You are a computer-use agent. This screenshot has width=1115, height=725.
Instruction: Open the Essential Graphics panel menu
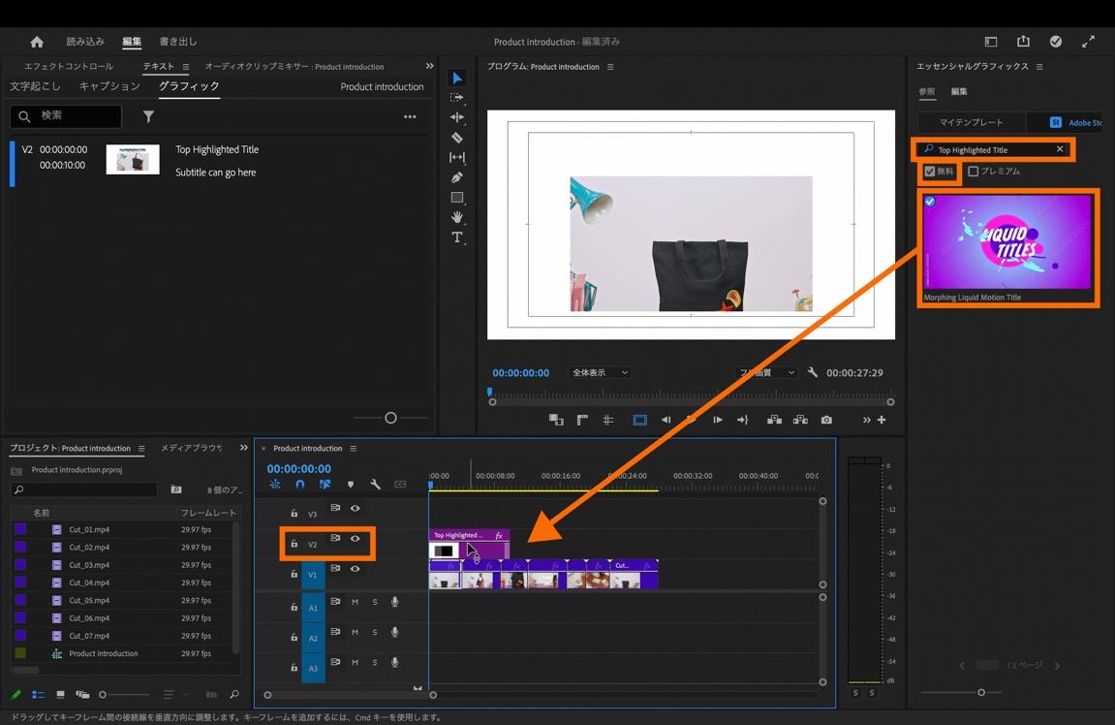point(1039,67)
